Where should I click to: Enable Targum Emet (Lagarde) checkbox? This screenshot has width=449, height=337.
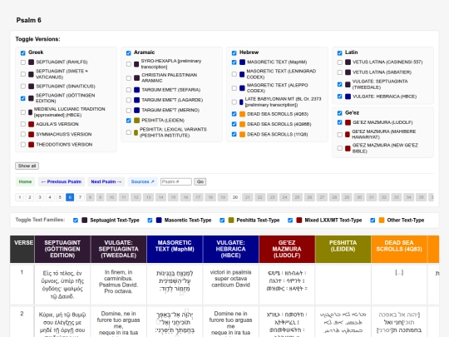coord(129,100)
